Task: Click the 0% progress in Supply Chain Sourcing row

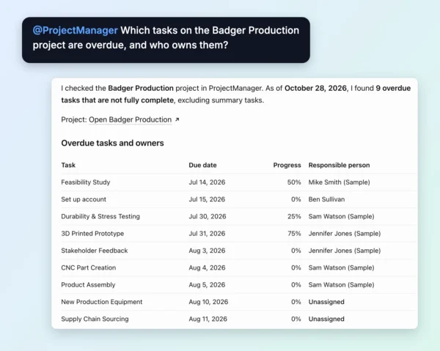Action: 296,319
